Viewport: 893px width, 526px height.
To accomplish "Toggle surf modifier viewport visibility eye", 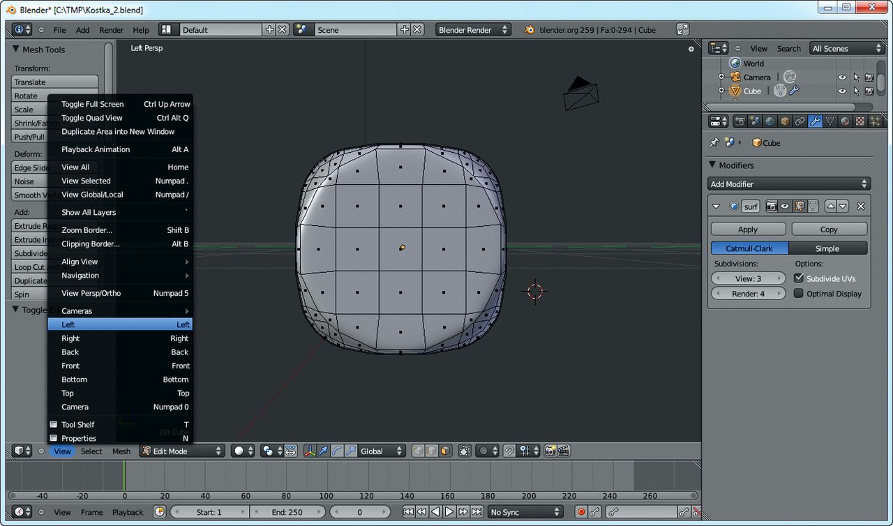I will pos(785,206).
